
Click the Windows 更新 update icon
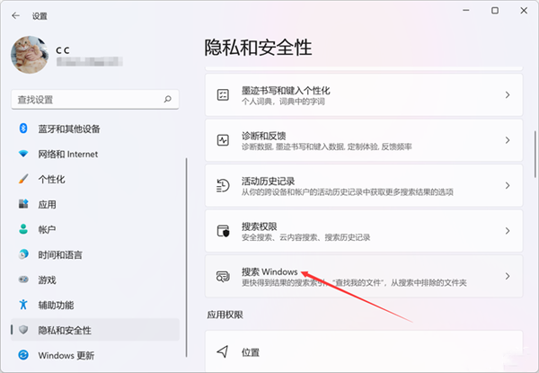[23, 355]
